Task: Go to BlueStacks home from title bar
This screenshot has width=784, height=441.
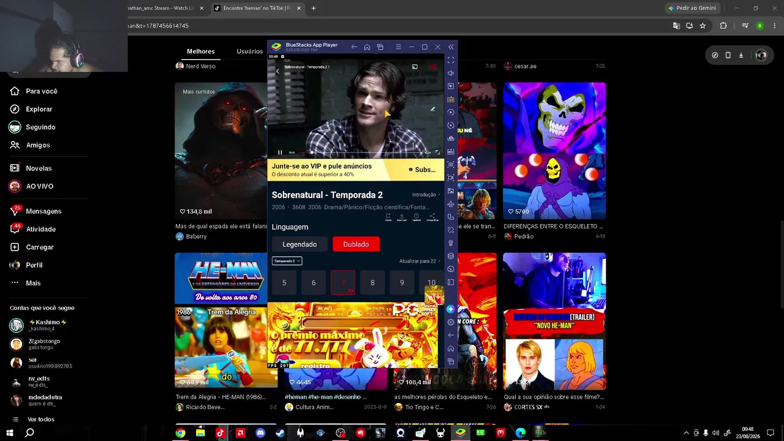Action: pyautogui.click(x=367, y=47)
